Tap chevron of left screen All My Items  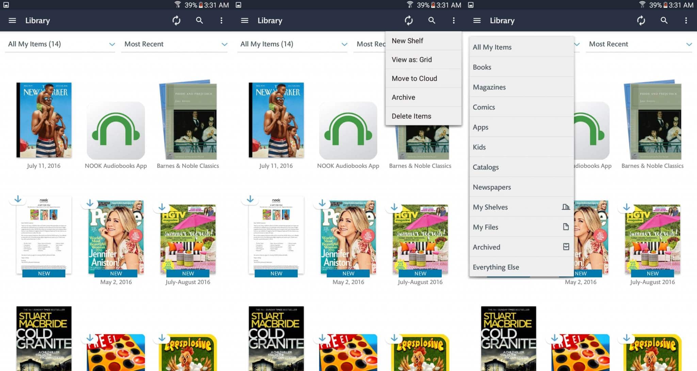[112, 45]
